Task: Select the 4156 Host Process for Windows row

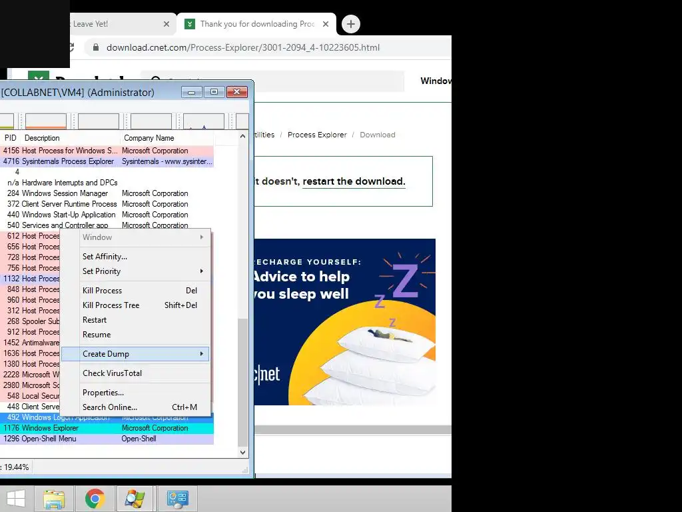Action: (x=107, y=151)
